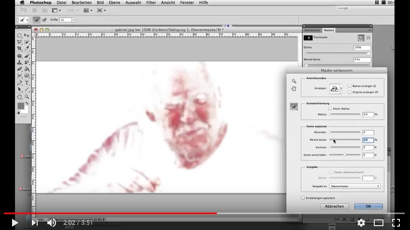Confirm the dialog with OK
This screenshot has width=410, height=230.
[x=368, y=206]
